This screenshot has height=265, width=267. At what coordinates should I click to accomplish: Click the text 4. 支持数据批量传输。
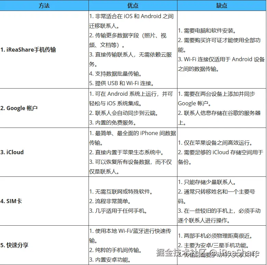[x=116, y=74]
